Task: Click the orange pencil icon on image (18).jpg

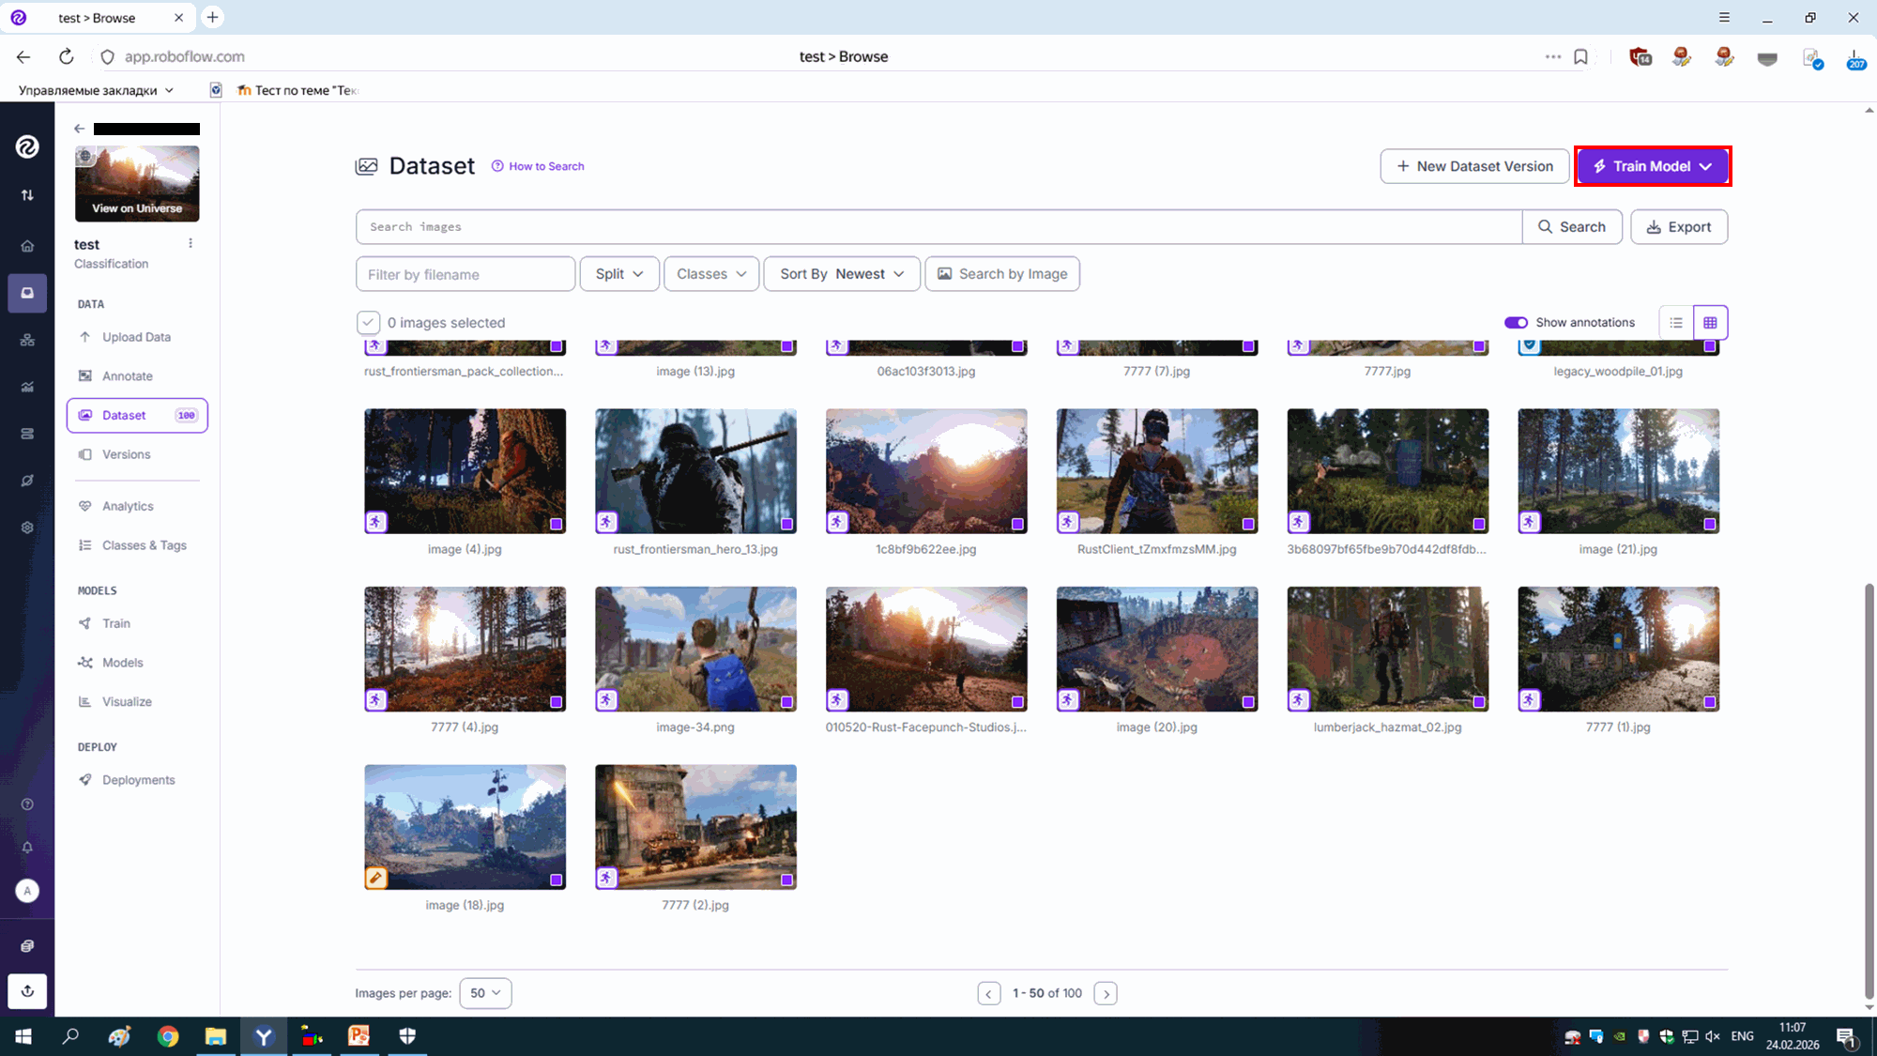Action: click(376, 878)
